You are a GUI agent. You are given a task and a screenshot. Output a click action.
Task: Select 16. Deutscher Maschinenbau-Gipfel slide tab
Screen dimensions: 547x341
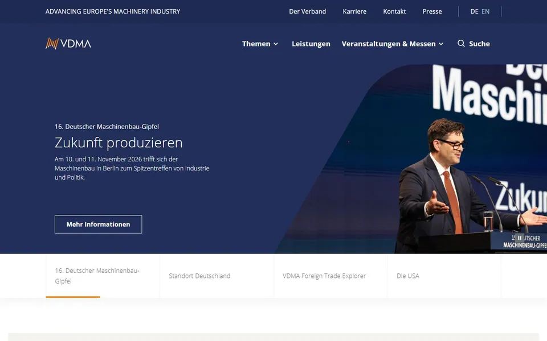coord(103,276)
